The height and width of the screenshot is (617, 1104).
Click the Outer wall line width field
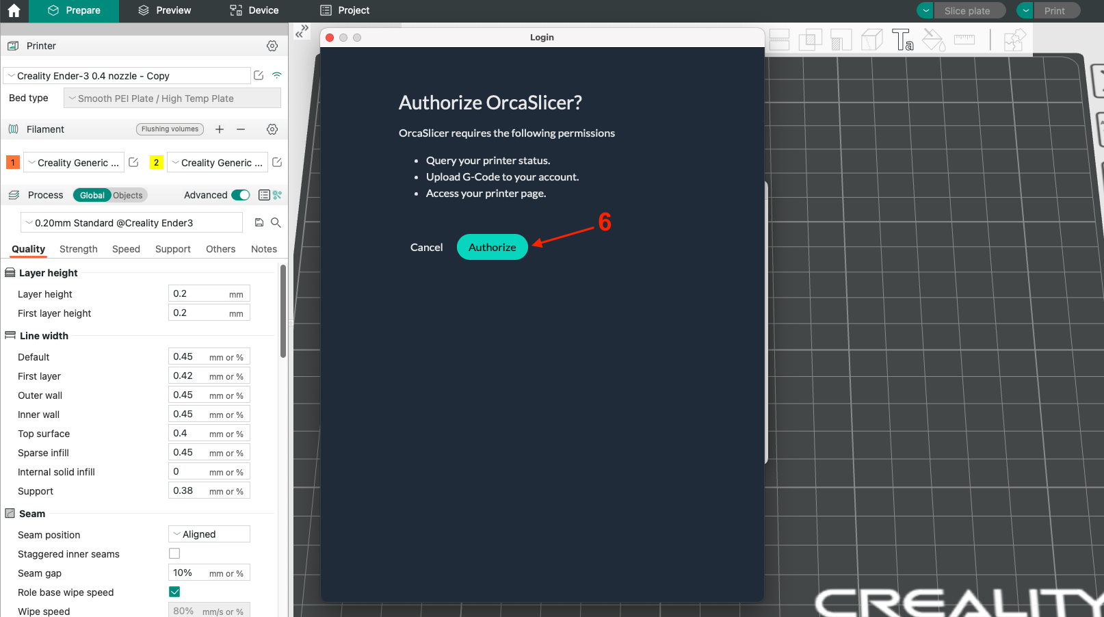click(x=209, y=395)
